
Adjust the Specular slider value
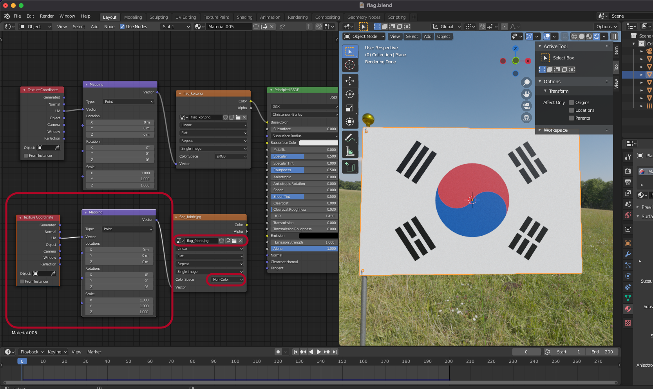coord(304,156)
